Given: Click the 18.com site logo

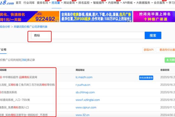Looking at the screenshot, I should click(7, 3).
